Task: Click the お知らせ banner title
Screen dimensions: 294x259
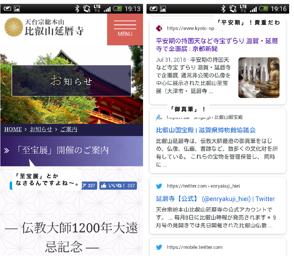Action: click(72, 81)
